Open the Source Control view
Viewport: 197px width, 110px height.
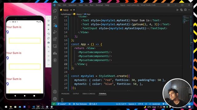click(x=55, y=25)
